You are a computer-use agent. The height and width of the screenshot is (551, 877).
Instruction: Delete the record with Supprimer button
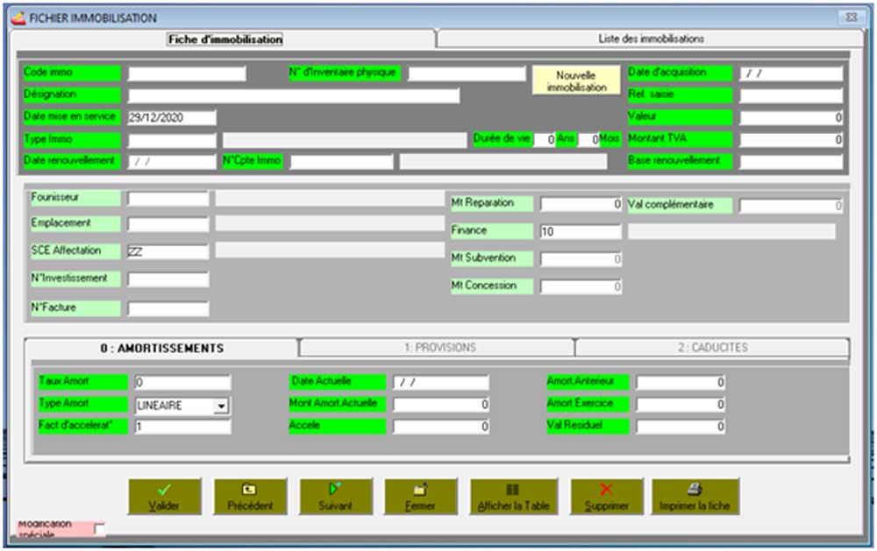(606, 497)
